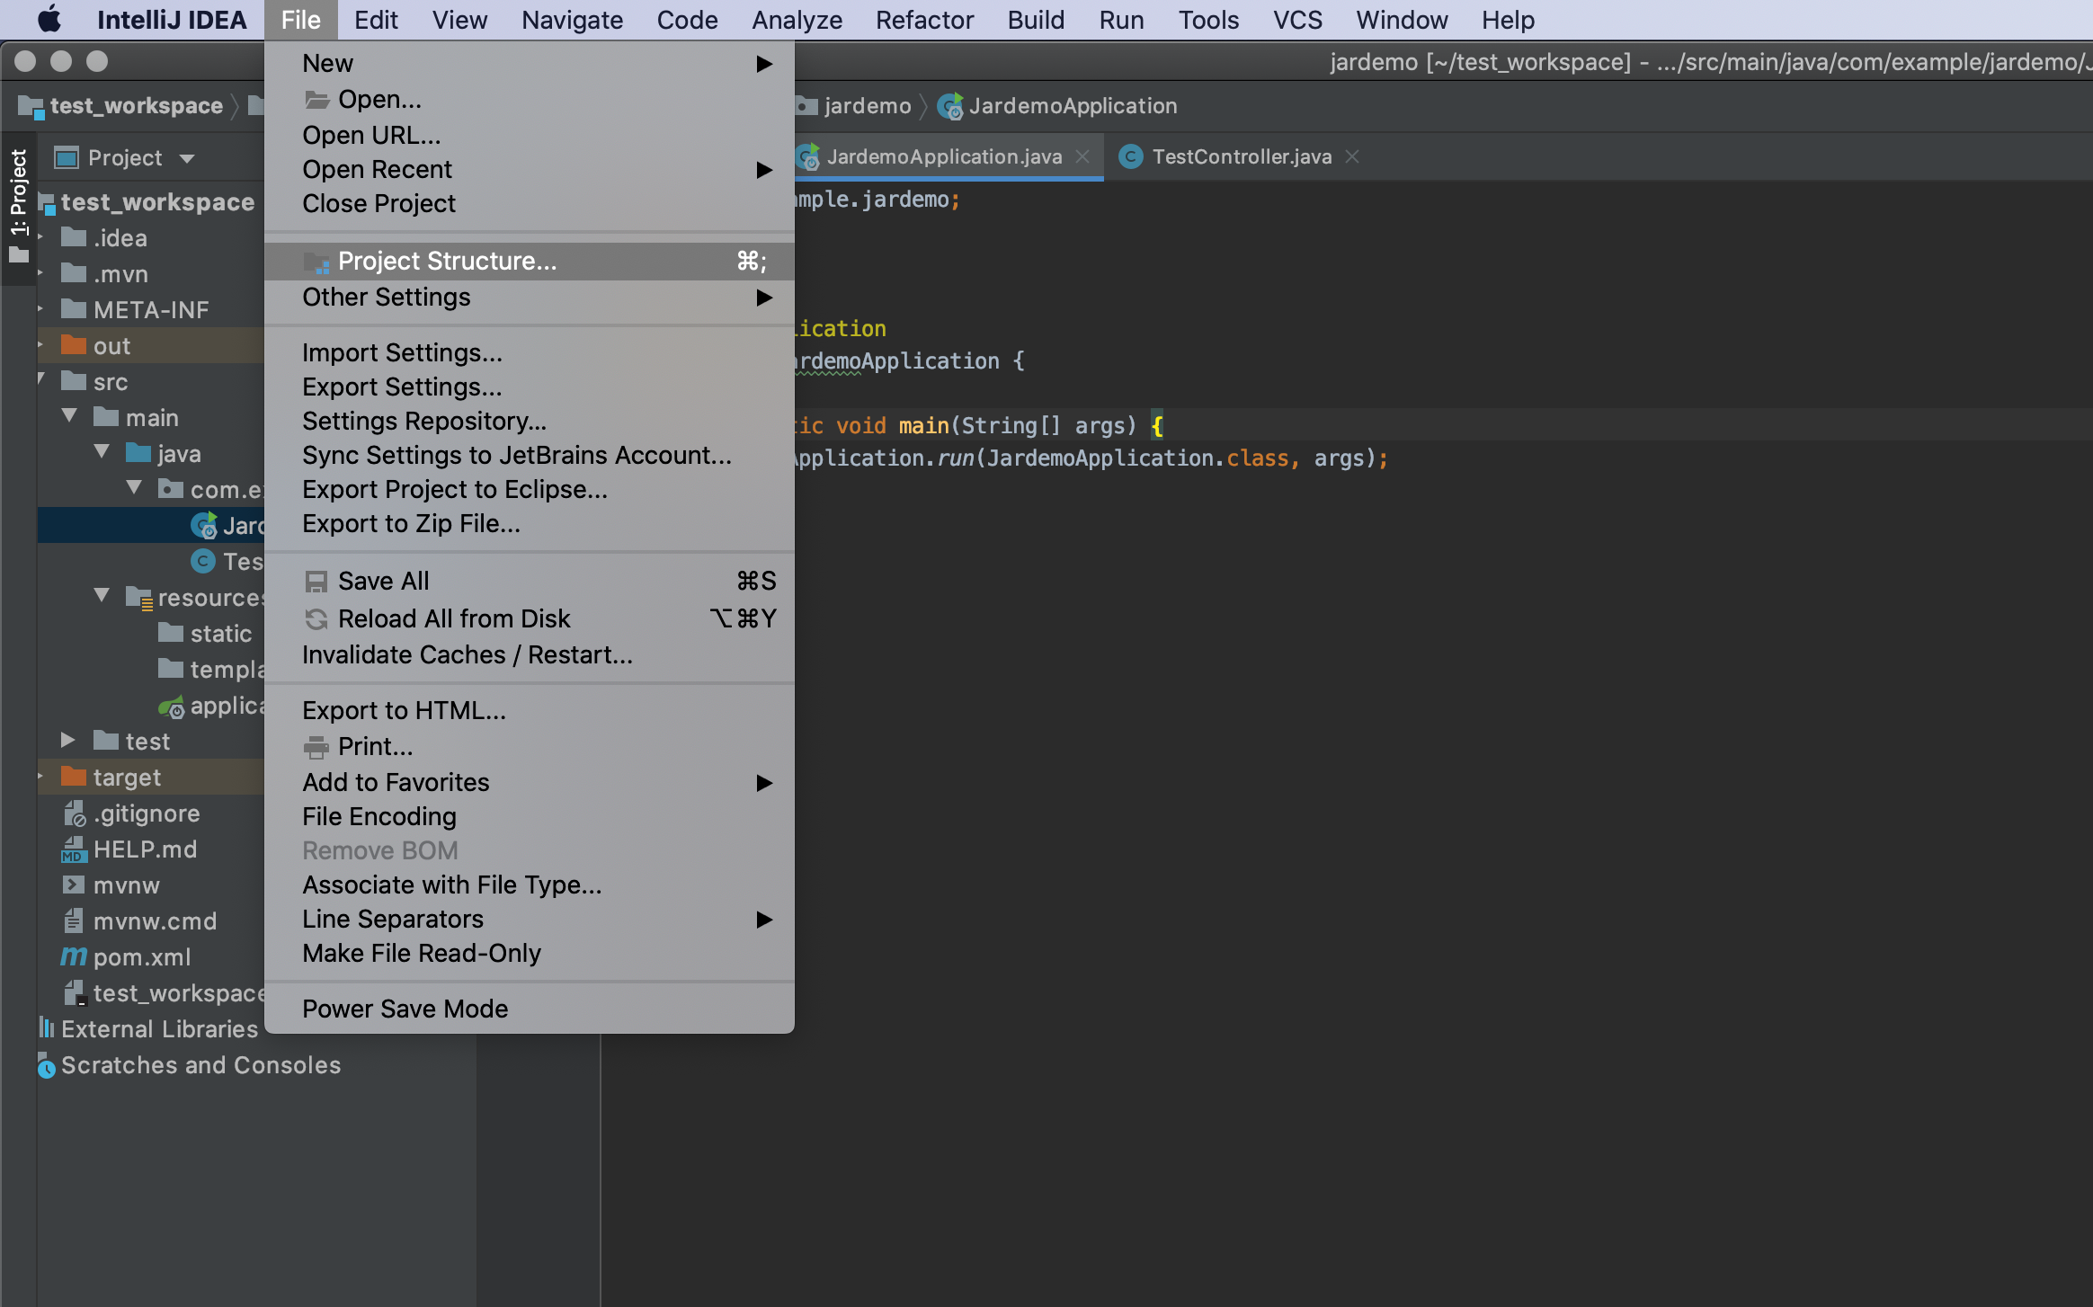
Task: Choose Export Settings...
Action: tap(530, 387)
